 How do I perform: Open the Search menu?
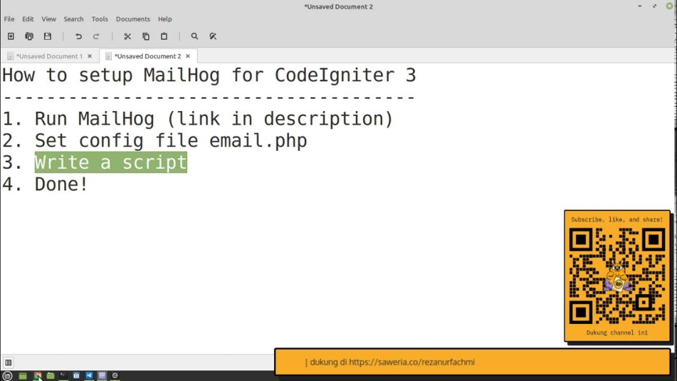[74, 19]
